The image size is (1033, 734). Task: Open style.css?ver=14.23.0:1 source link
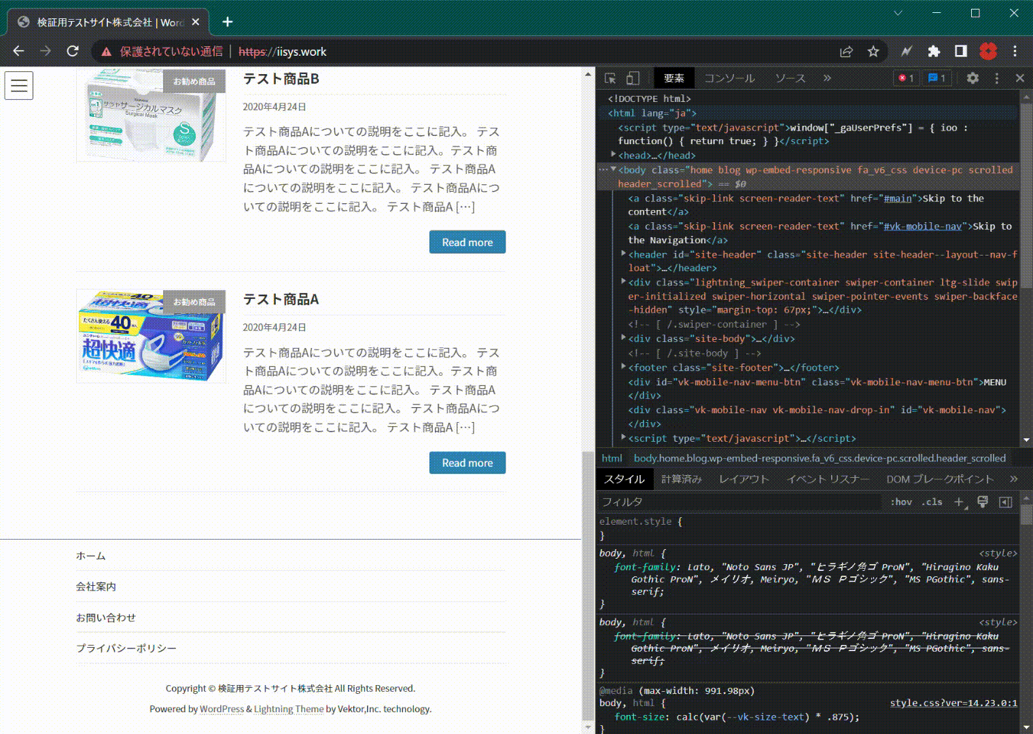point(953,703)
